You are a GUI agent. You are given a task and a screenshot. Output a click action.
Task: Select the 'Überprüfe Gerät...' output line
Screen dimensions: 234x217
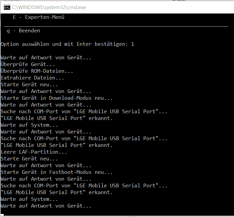coord(28,64)
